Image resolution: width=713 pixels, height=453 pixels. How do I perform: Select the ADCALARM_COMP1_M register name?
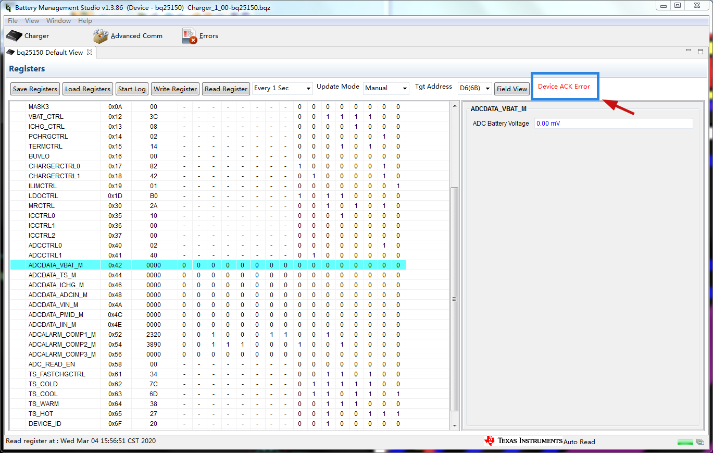click(62, 334)
